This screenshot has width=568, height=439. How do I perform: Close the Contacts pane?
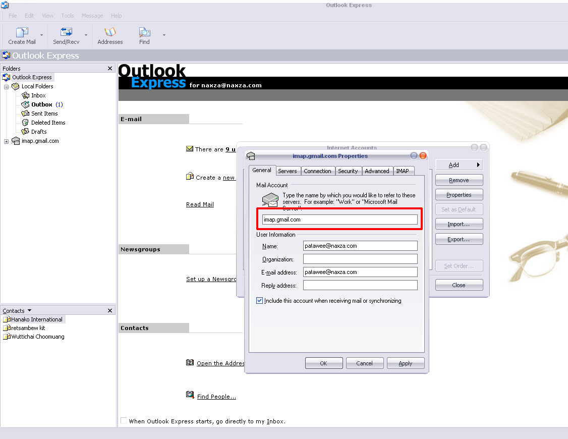tap(110, 310)
